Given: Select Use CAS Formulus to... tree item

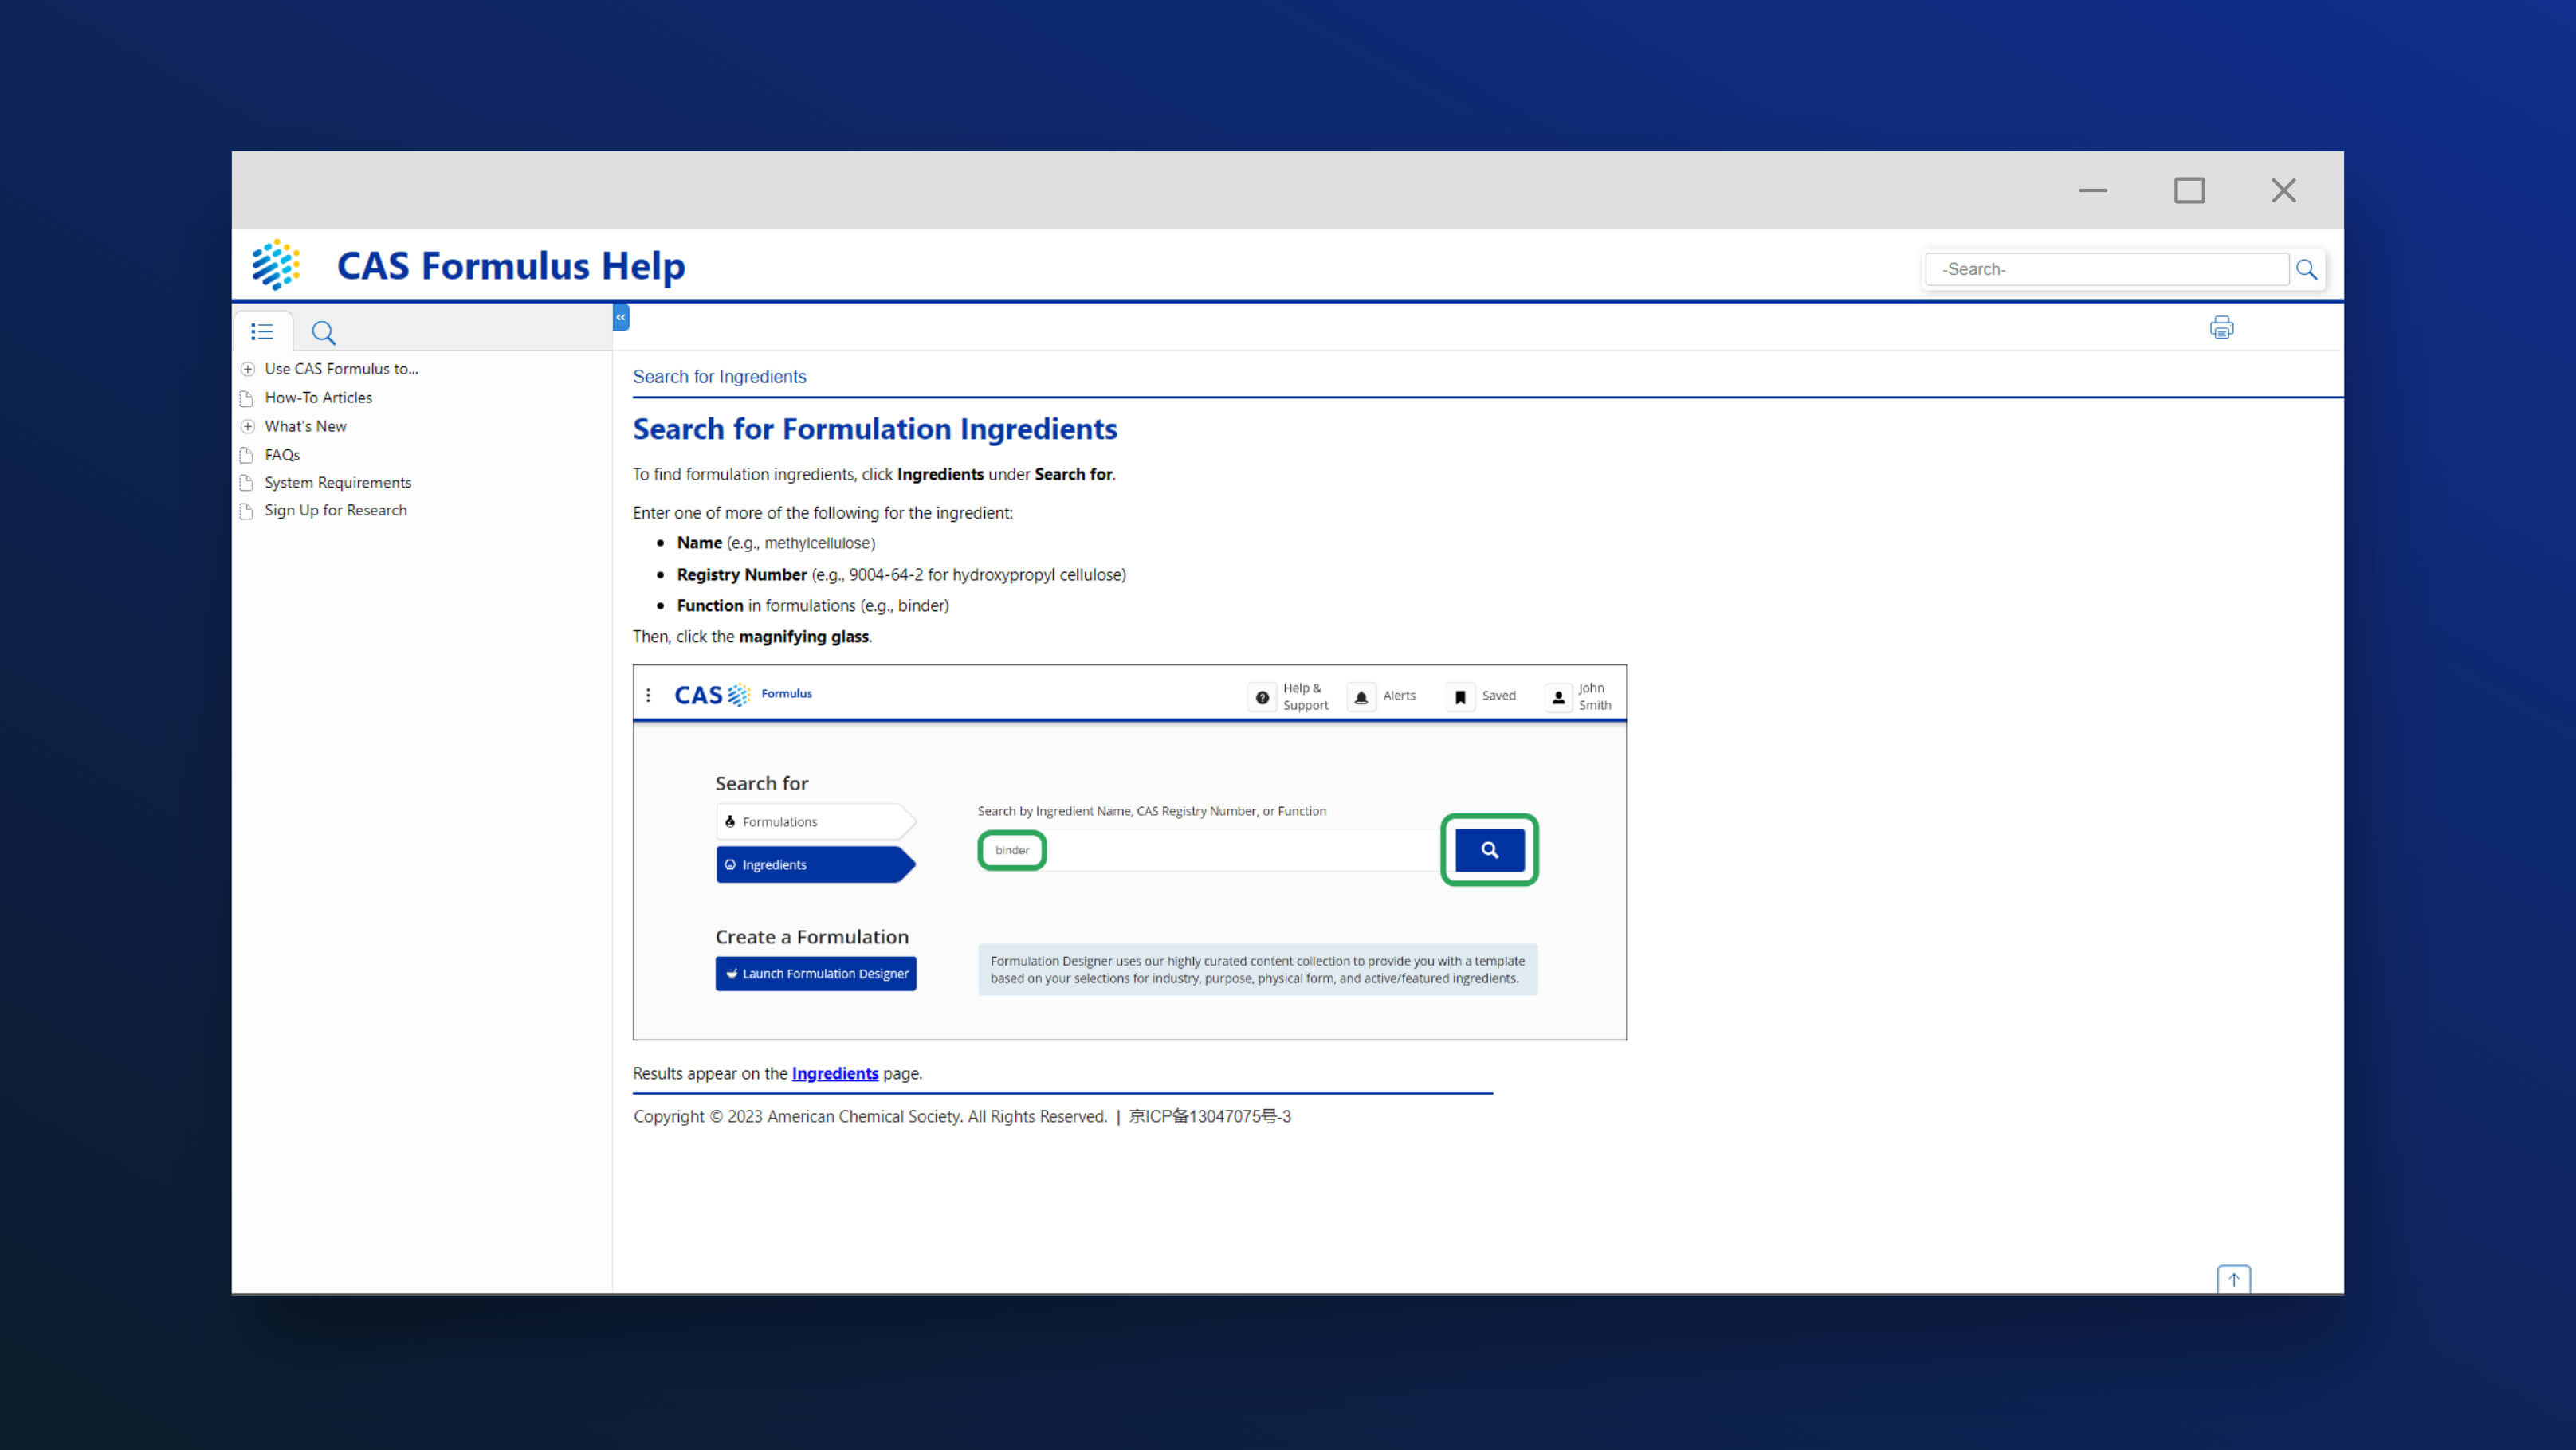Looking at the screenshot, I should click(341, 369).
